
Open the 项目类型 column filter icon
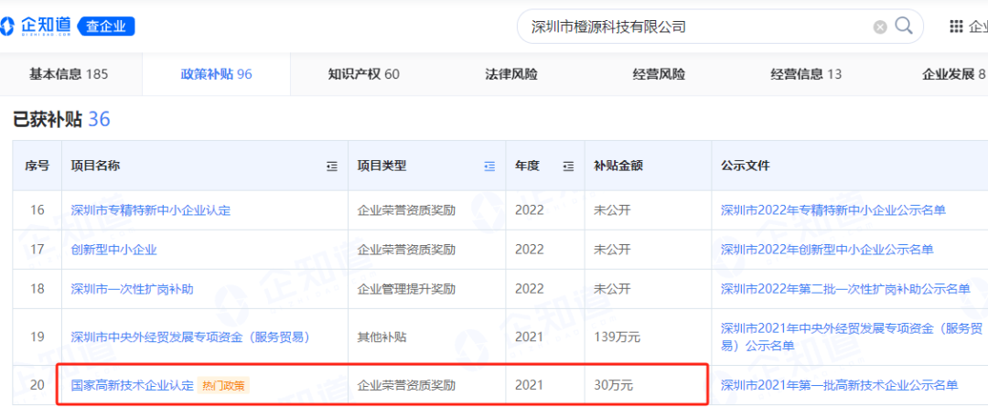(489, 166)
